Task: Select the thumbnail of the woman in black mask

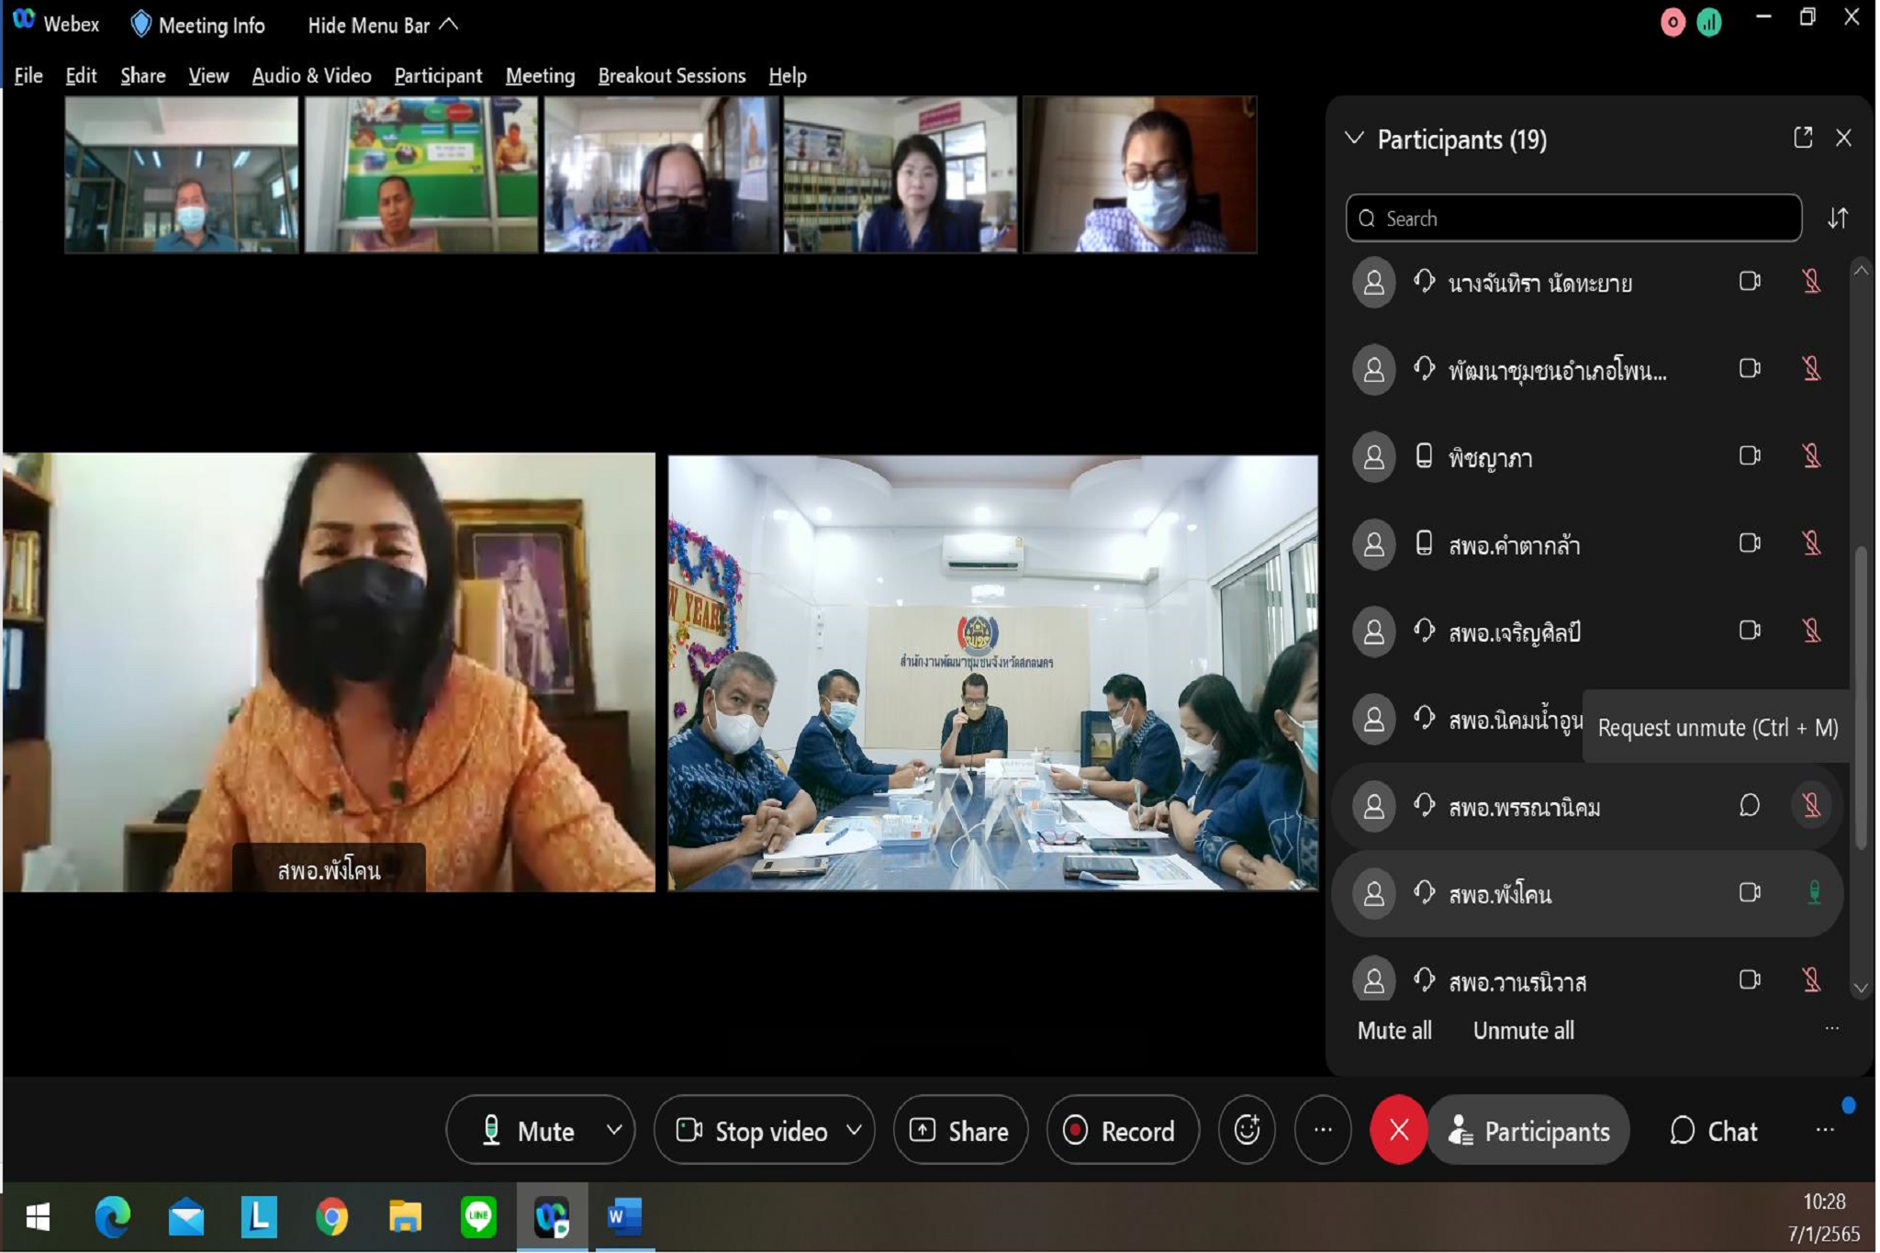Action: (660, 174)
